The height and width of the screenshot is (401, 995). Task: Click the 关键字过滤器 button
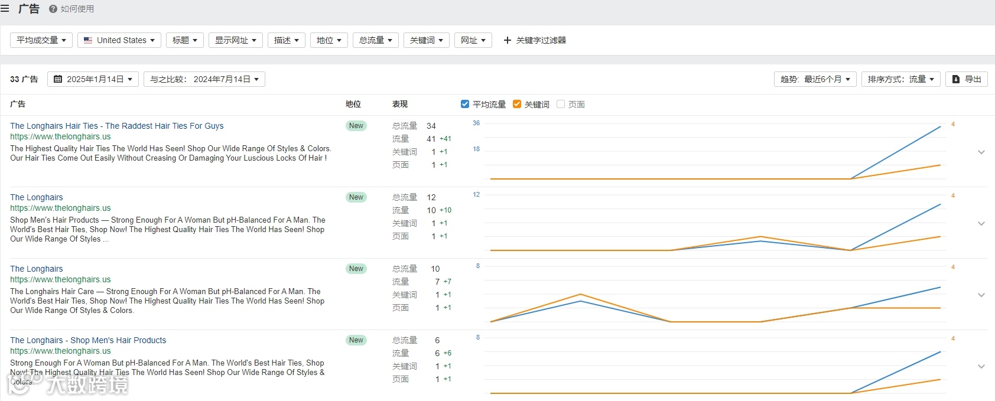535,40
